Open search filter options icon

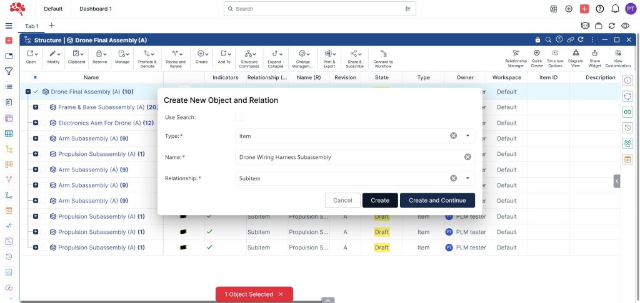pyautogui.click(x=407, y=9)
